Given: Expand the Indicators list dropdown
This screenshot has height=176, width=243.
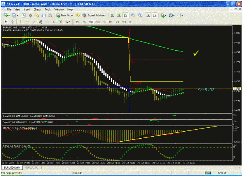Looking at the screenshot, I should (x=166, y=15).
